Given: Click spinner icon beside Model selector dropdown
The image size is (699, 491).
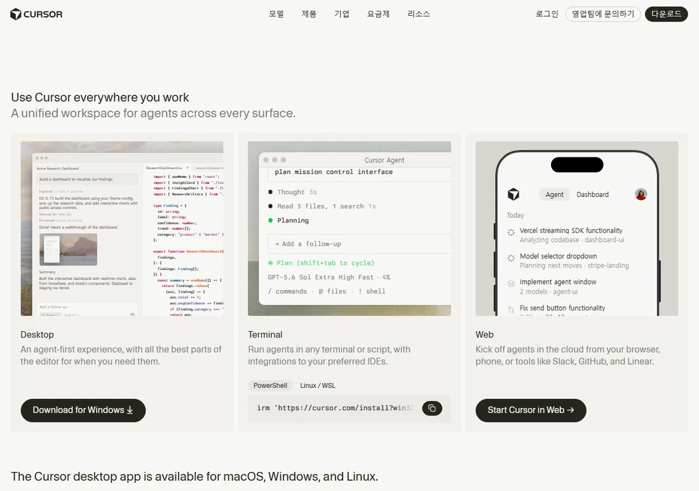Looking at the screenshot, I should tap(512, 258).
